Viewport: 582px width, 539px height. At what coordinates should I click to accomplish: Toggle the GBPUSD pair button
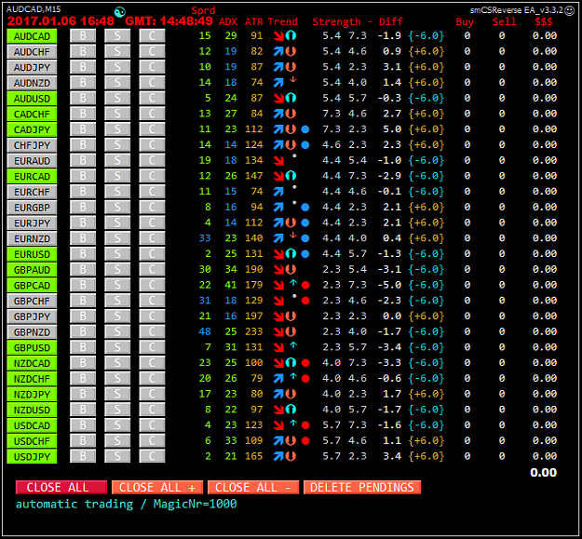point(32,347)
